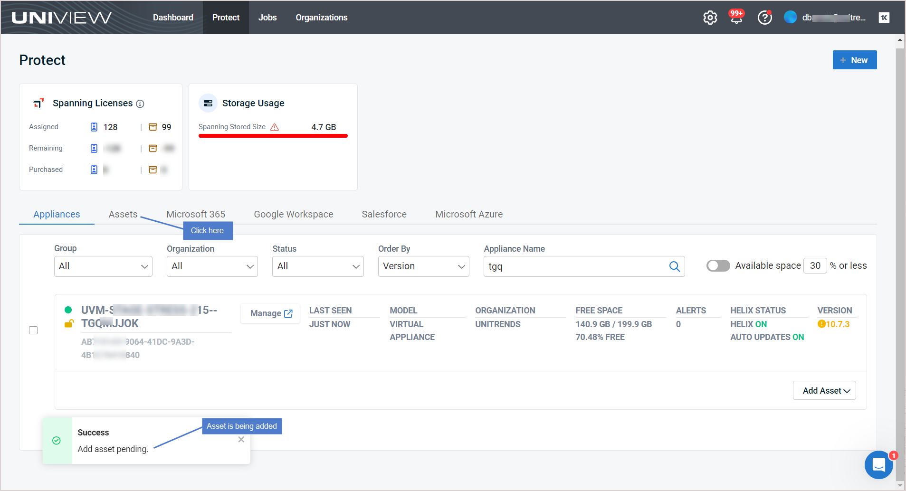Click the external link icon on Manage button
This screenshot has height=491, width=906.
point(288,313)
